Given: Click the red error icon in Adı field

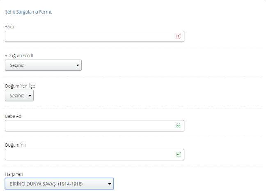Looking at the screenshot, I should pyautogui.click(x=179, y=36).
